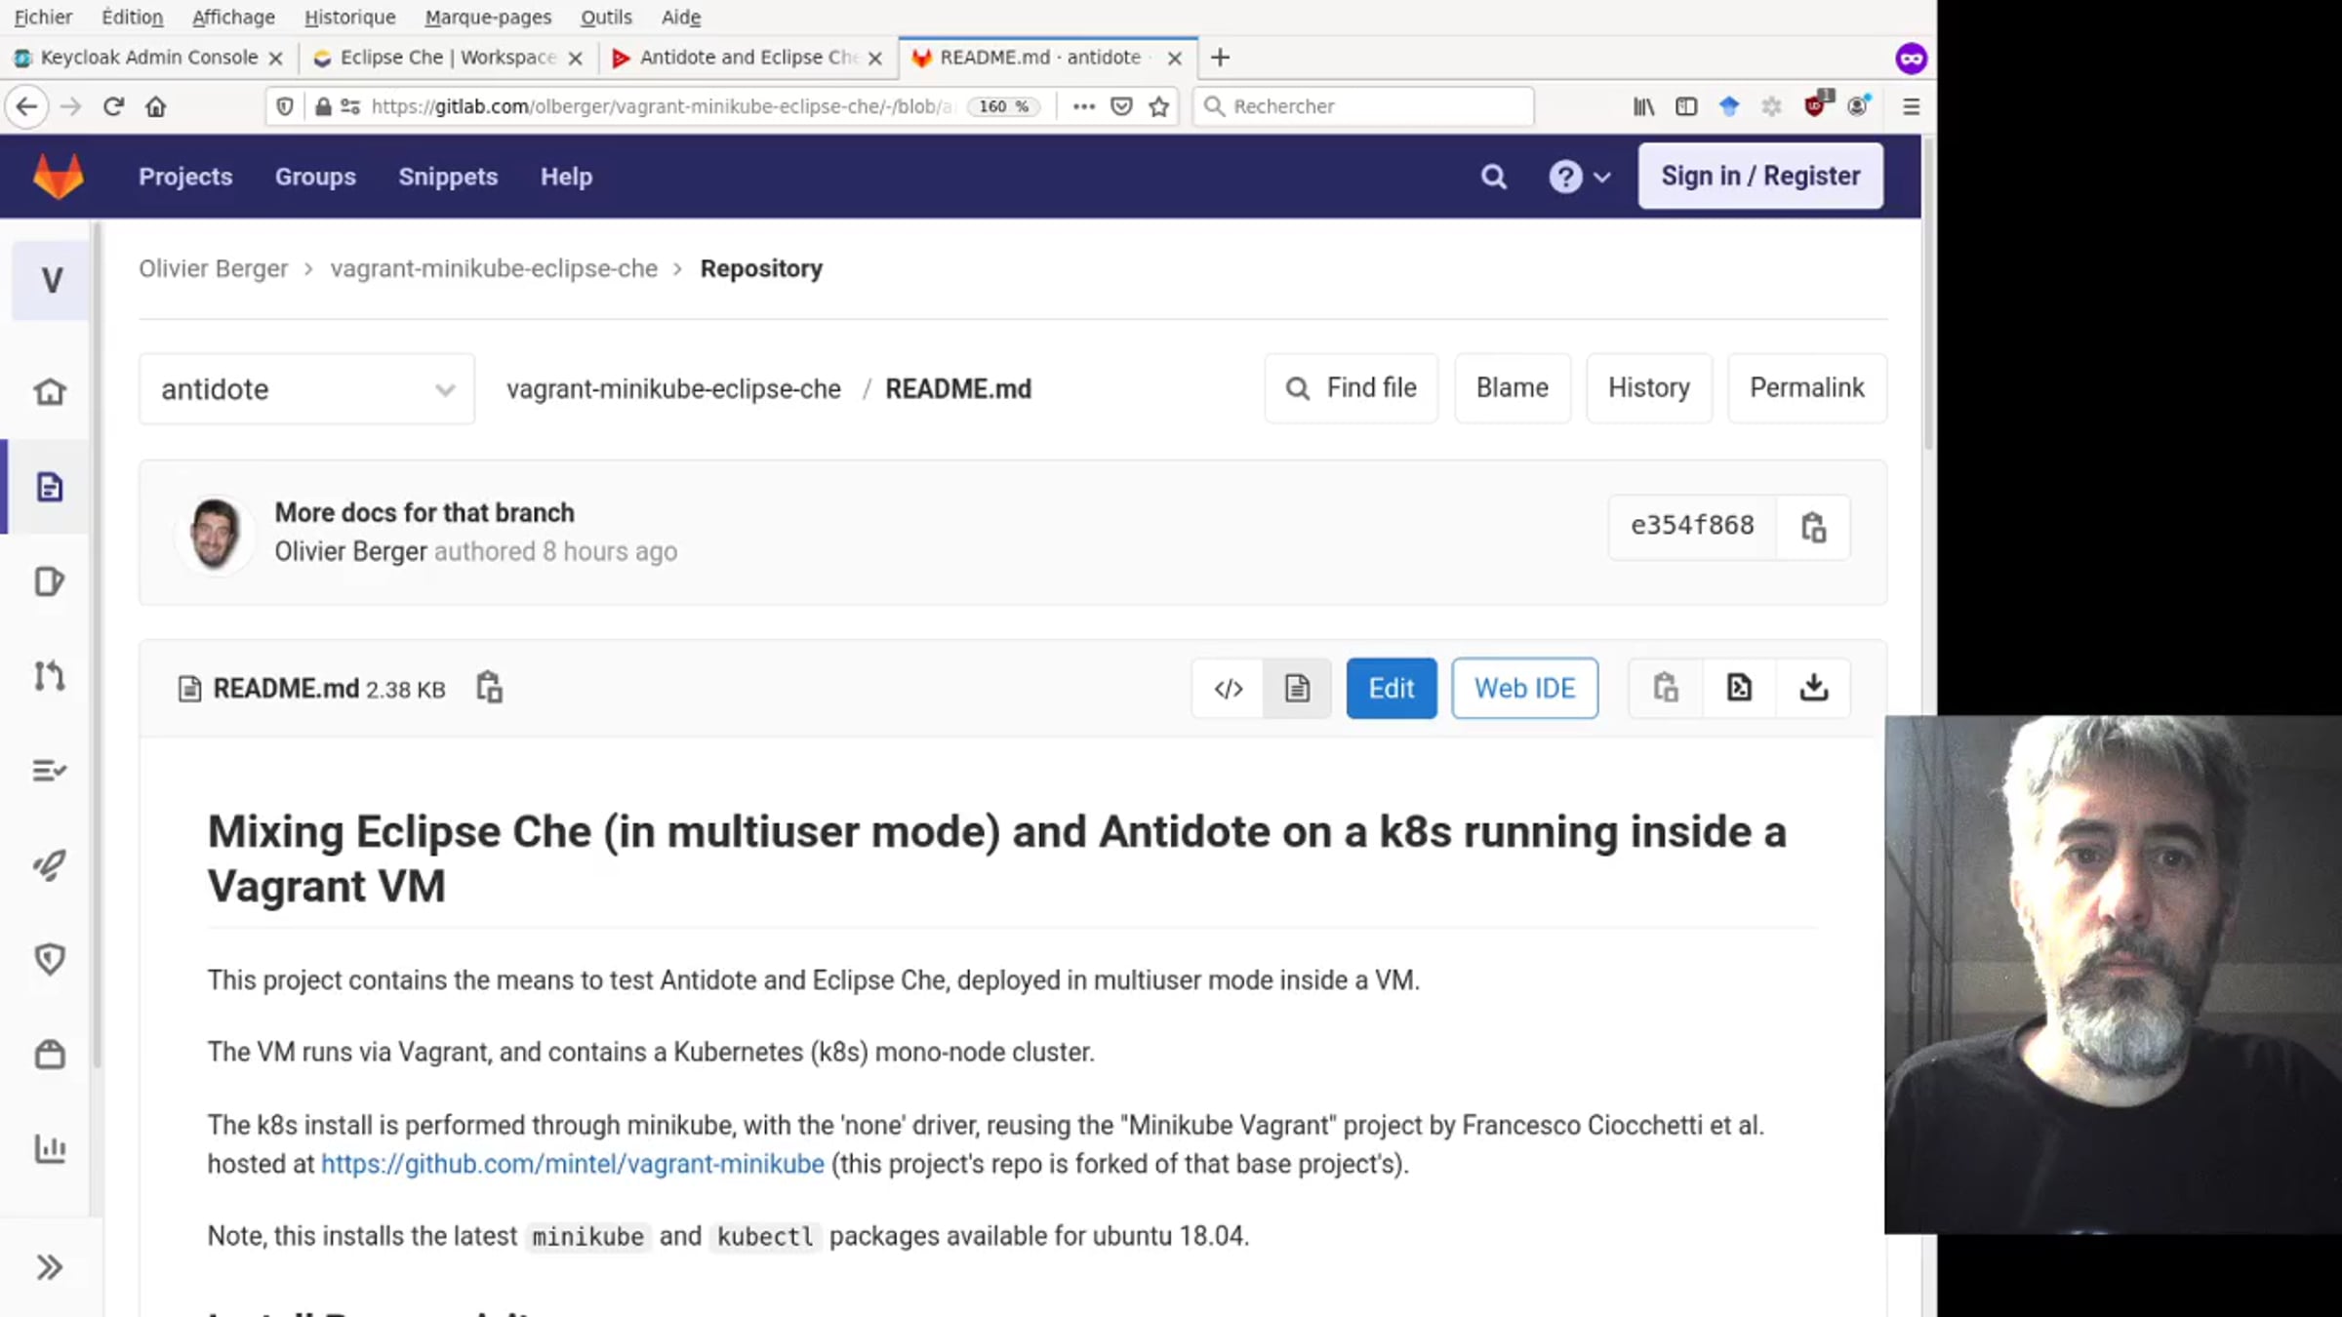Switch to rendered file display
This screenshot has width=2342, height=1317.
click(x=1297, y=689)
